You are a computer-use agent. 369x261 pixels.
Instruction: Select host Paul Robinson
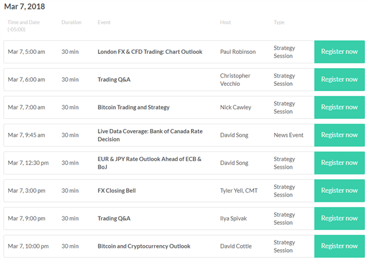tap(238, 52)
